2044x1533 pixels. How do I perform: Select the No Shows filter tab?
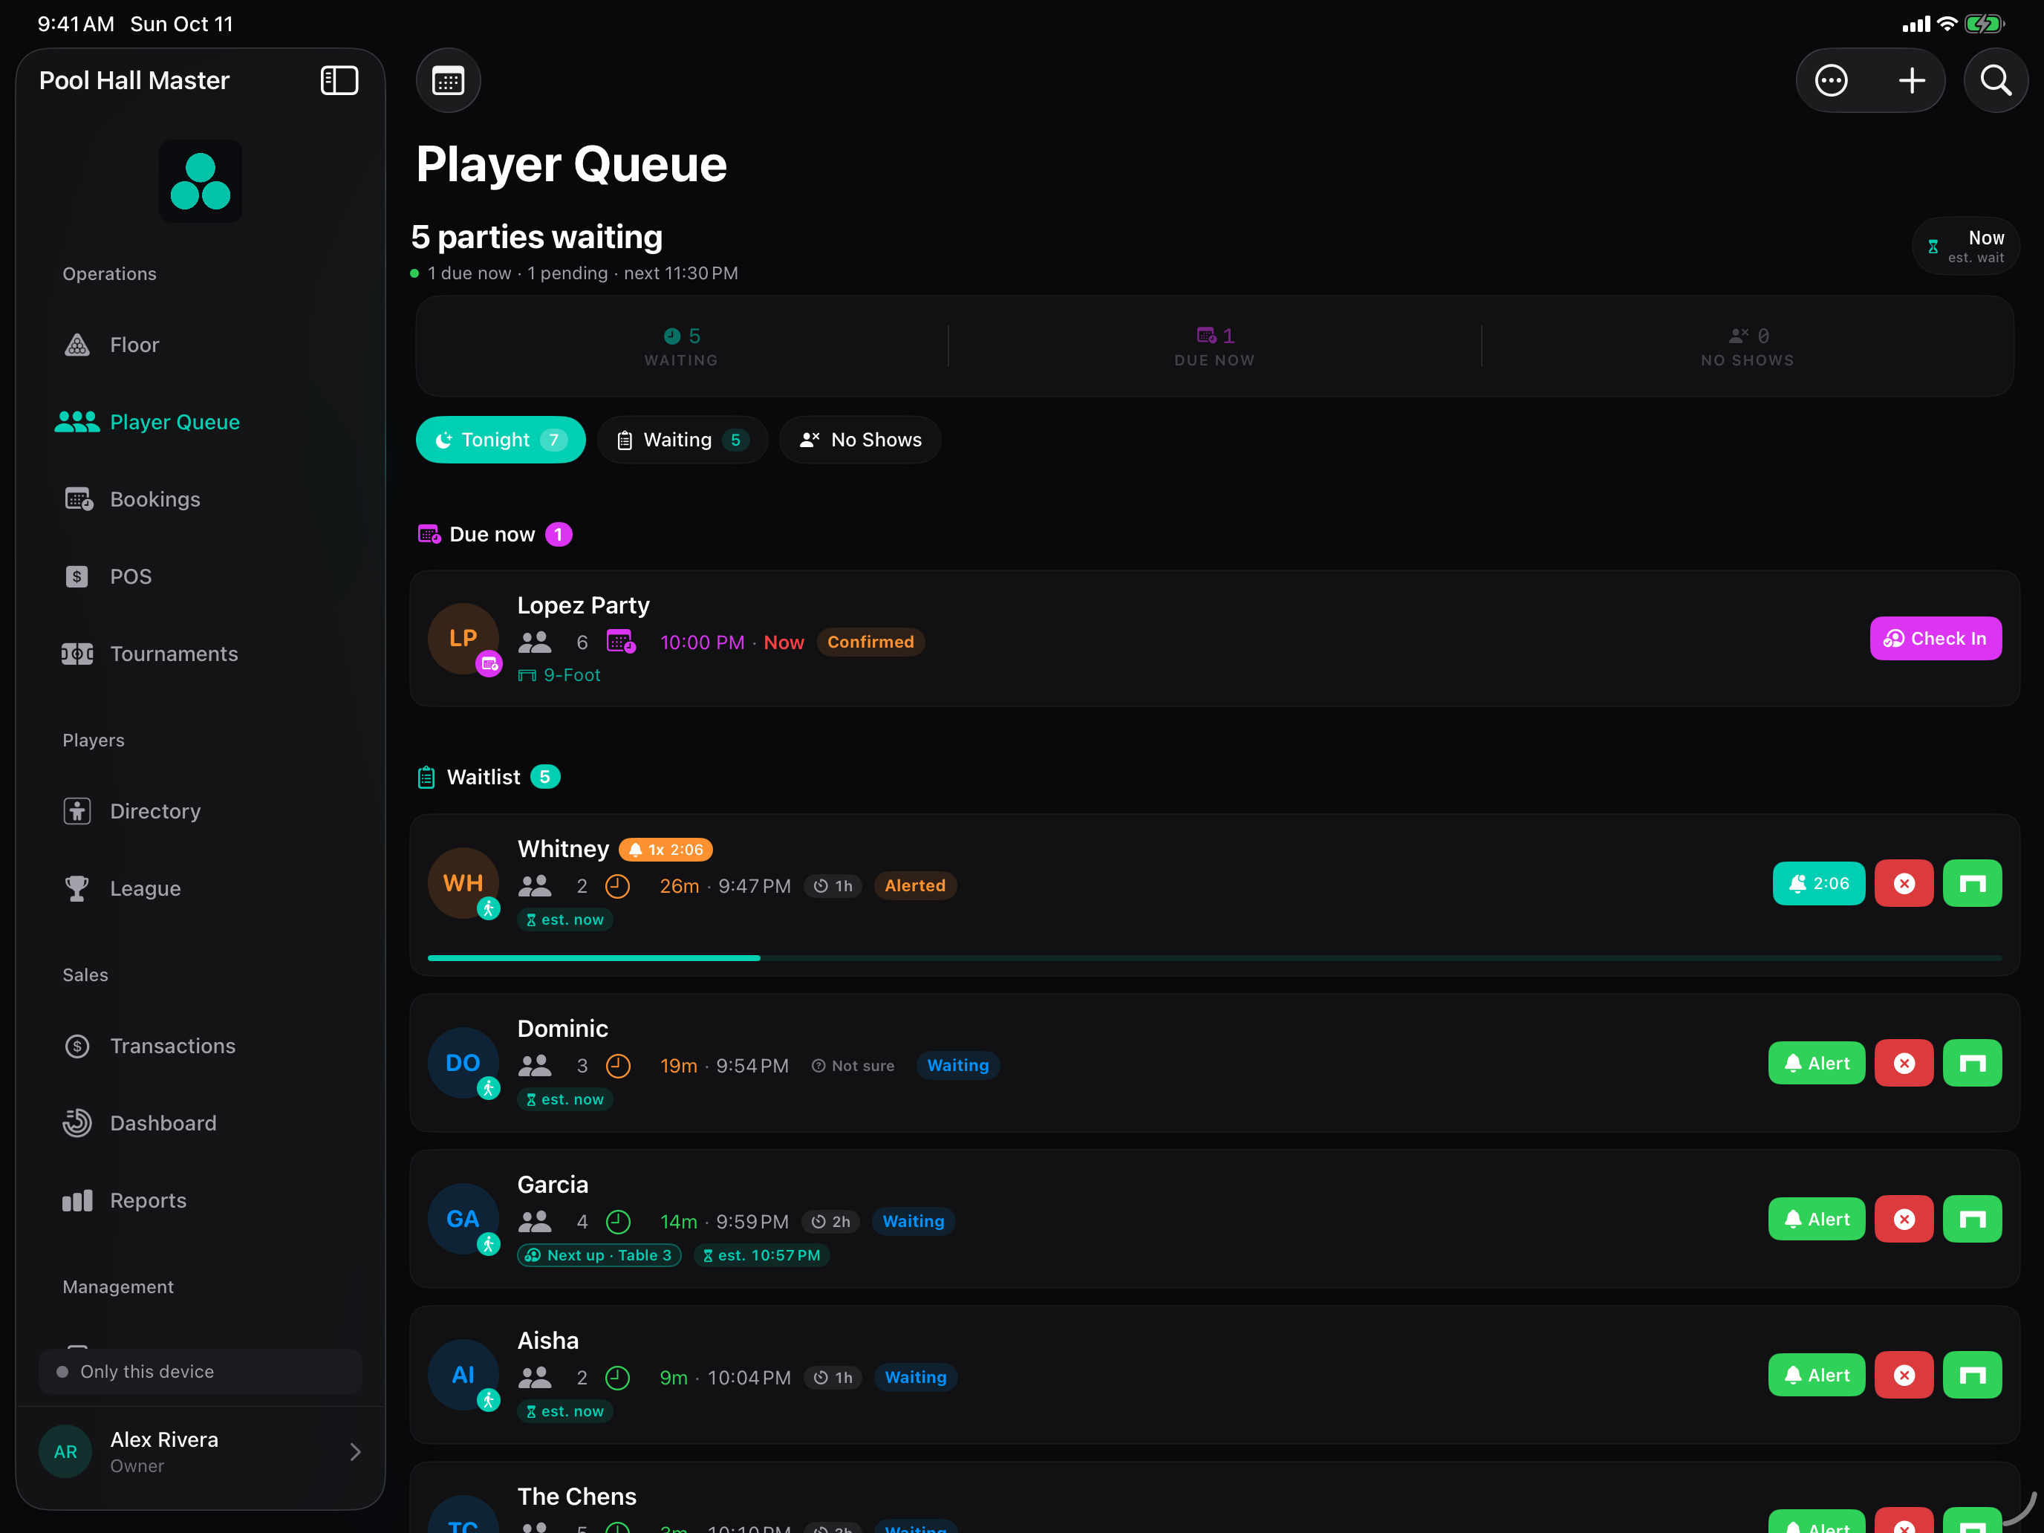(x=860, y=440)
